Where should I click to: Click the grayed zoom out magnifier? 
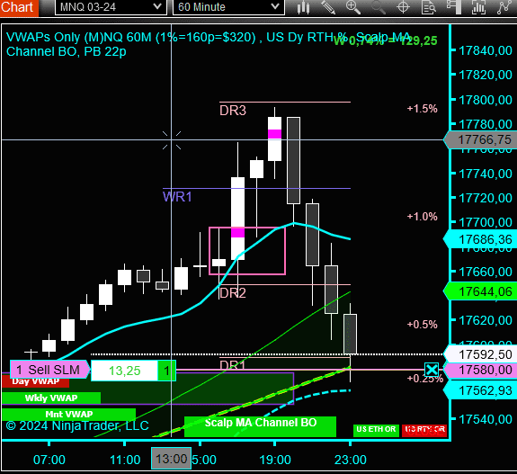click(378, 7)
